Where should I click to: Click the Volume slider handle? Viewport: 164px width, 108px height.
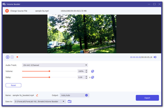49,71
